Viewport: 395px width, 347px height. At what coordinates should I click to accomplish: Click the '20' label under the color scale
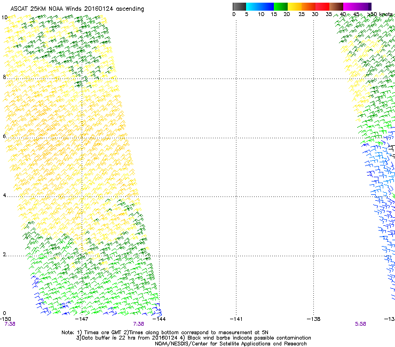[287, 14]
